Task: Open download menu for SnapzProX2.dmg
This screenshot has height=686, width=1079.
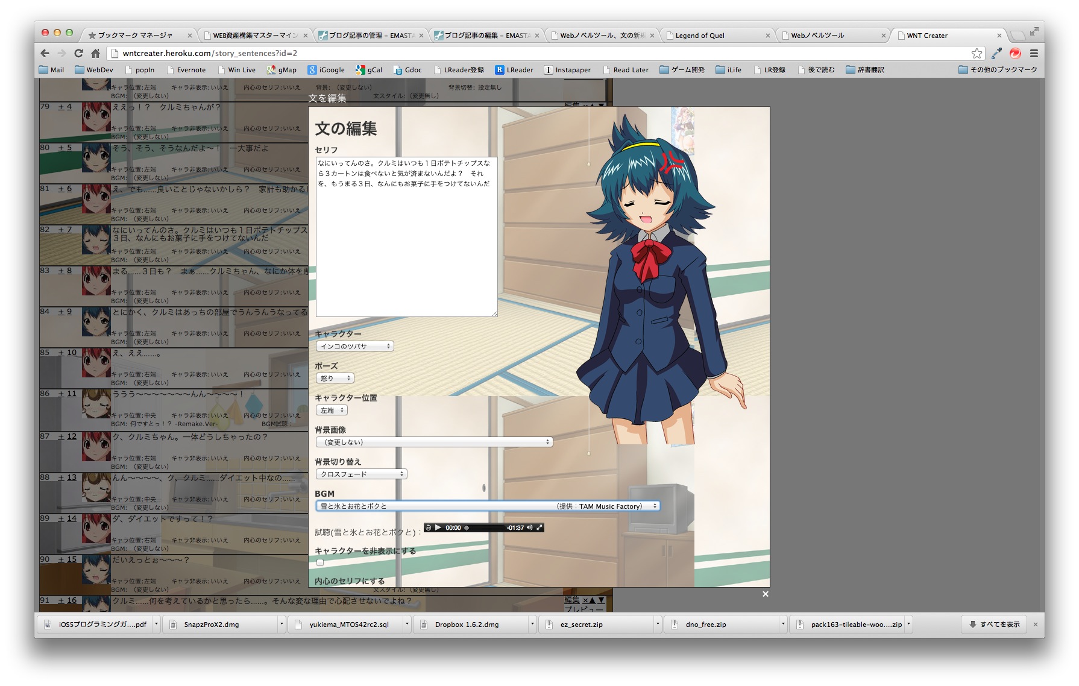Action: tap(281, 625)
